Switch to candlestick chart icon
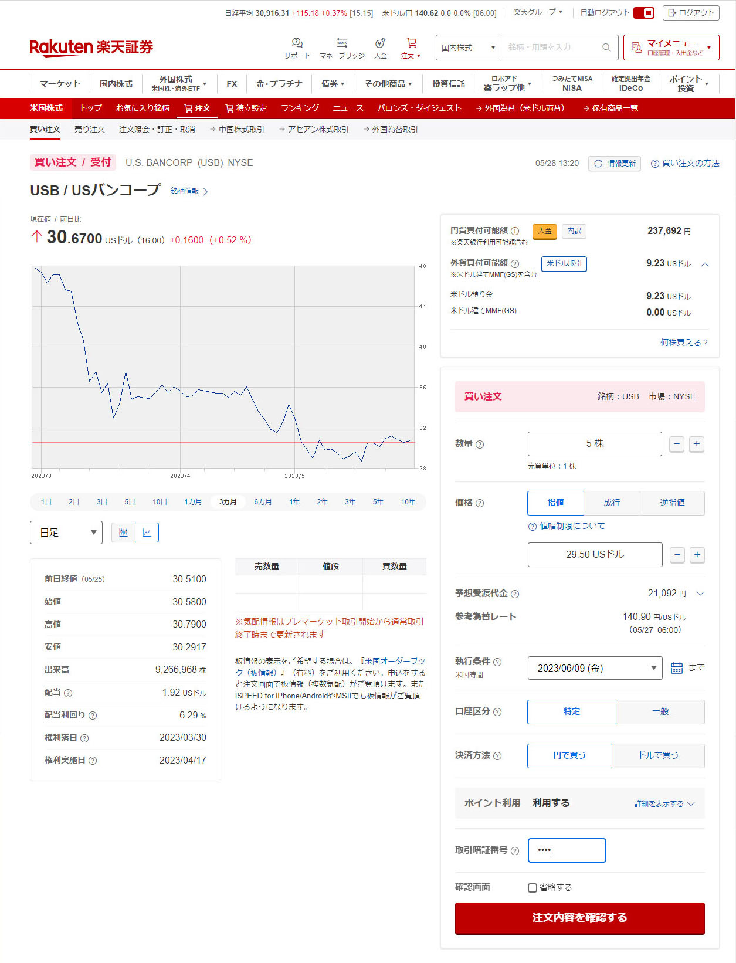 point(123,533)
